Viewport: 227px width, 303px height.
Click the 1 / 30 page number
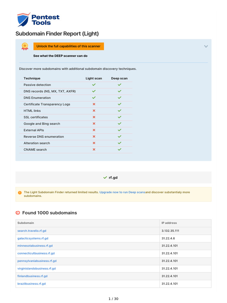click(113, 299)
